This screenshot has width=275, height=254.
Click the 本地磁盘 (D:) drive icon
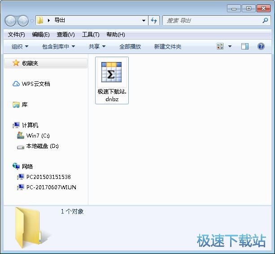pyautogui.click(x=21, y=147)
